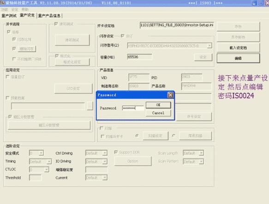Click the 容量(MB) field showing 65536
Viewport: 269px width, 204px height.
coord(139,57)
